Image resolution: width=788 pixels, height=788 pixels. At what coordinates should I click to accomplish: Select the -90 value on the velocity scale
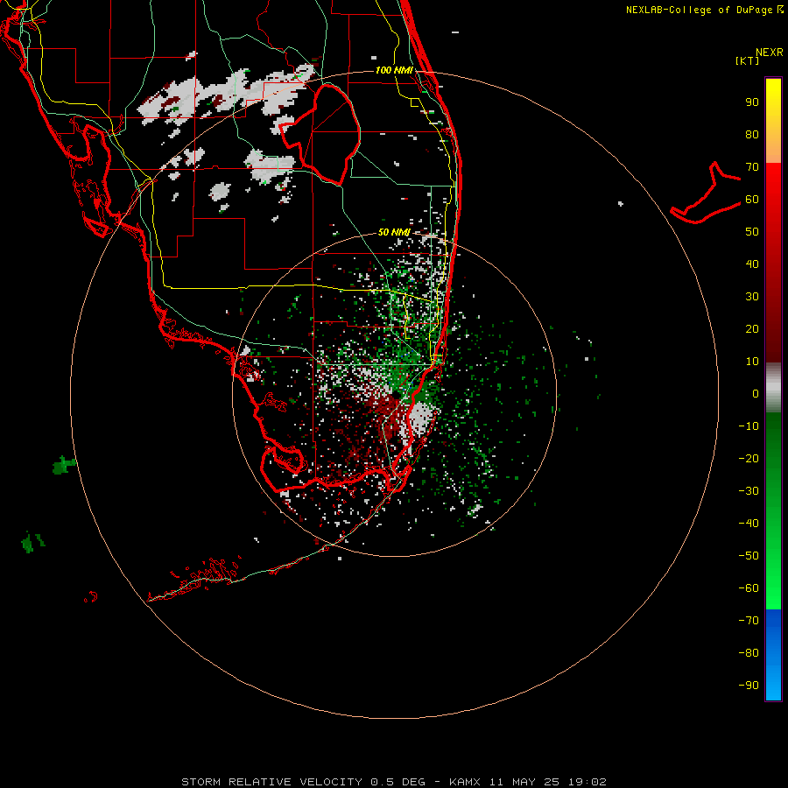tap(749, 685)
